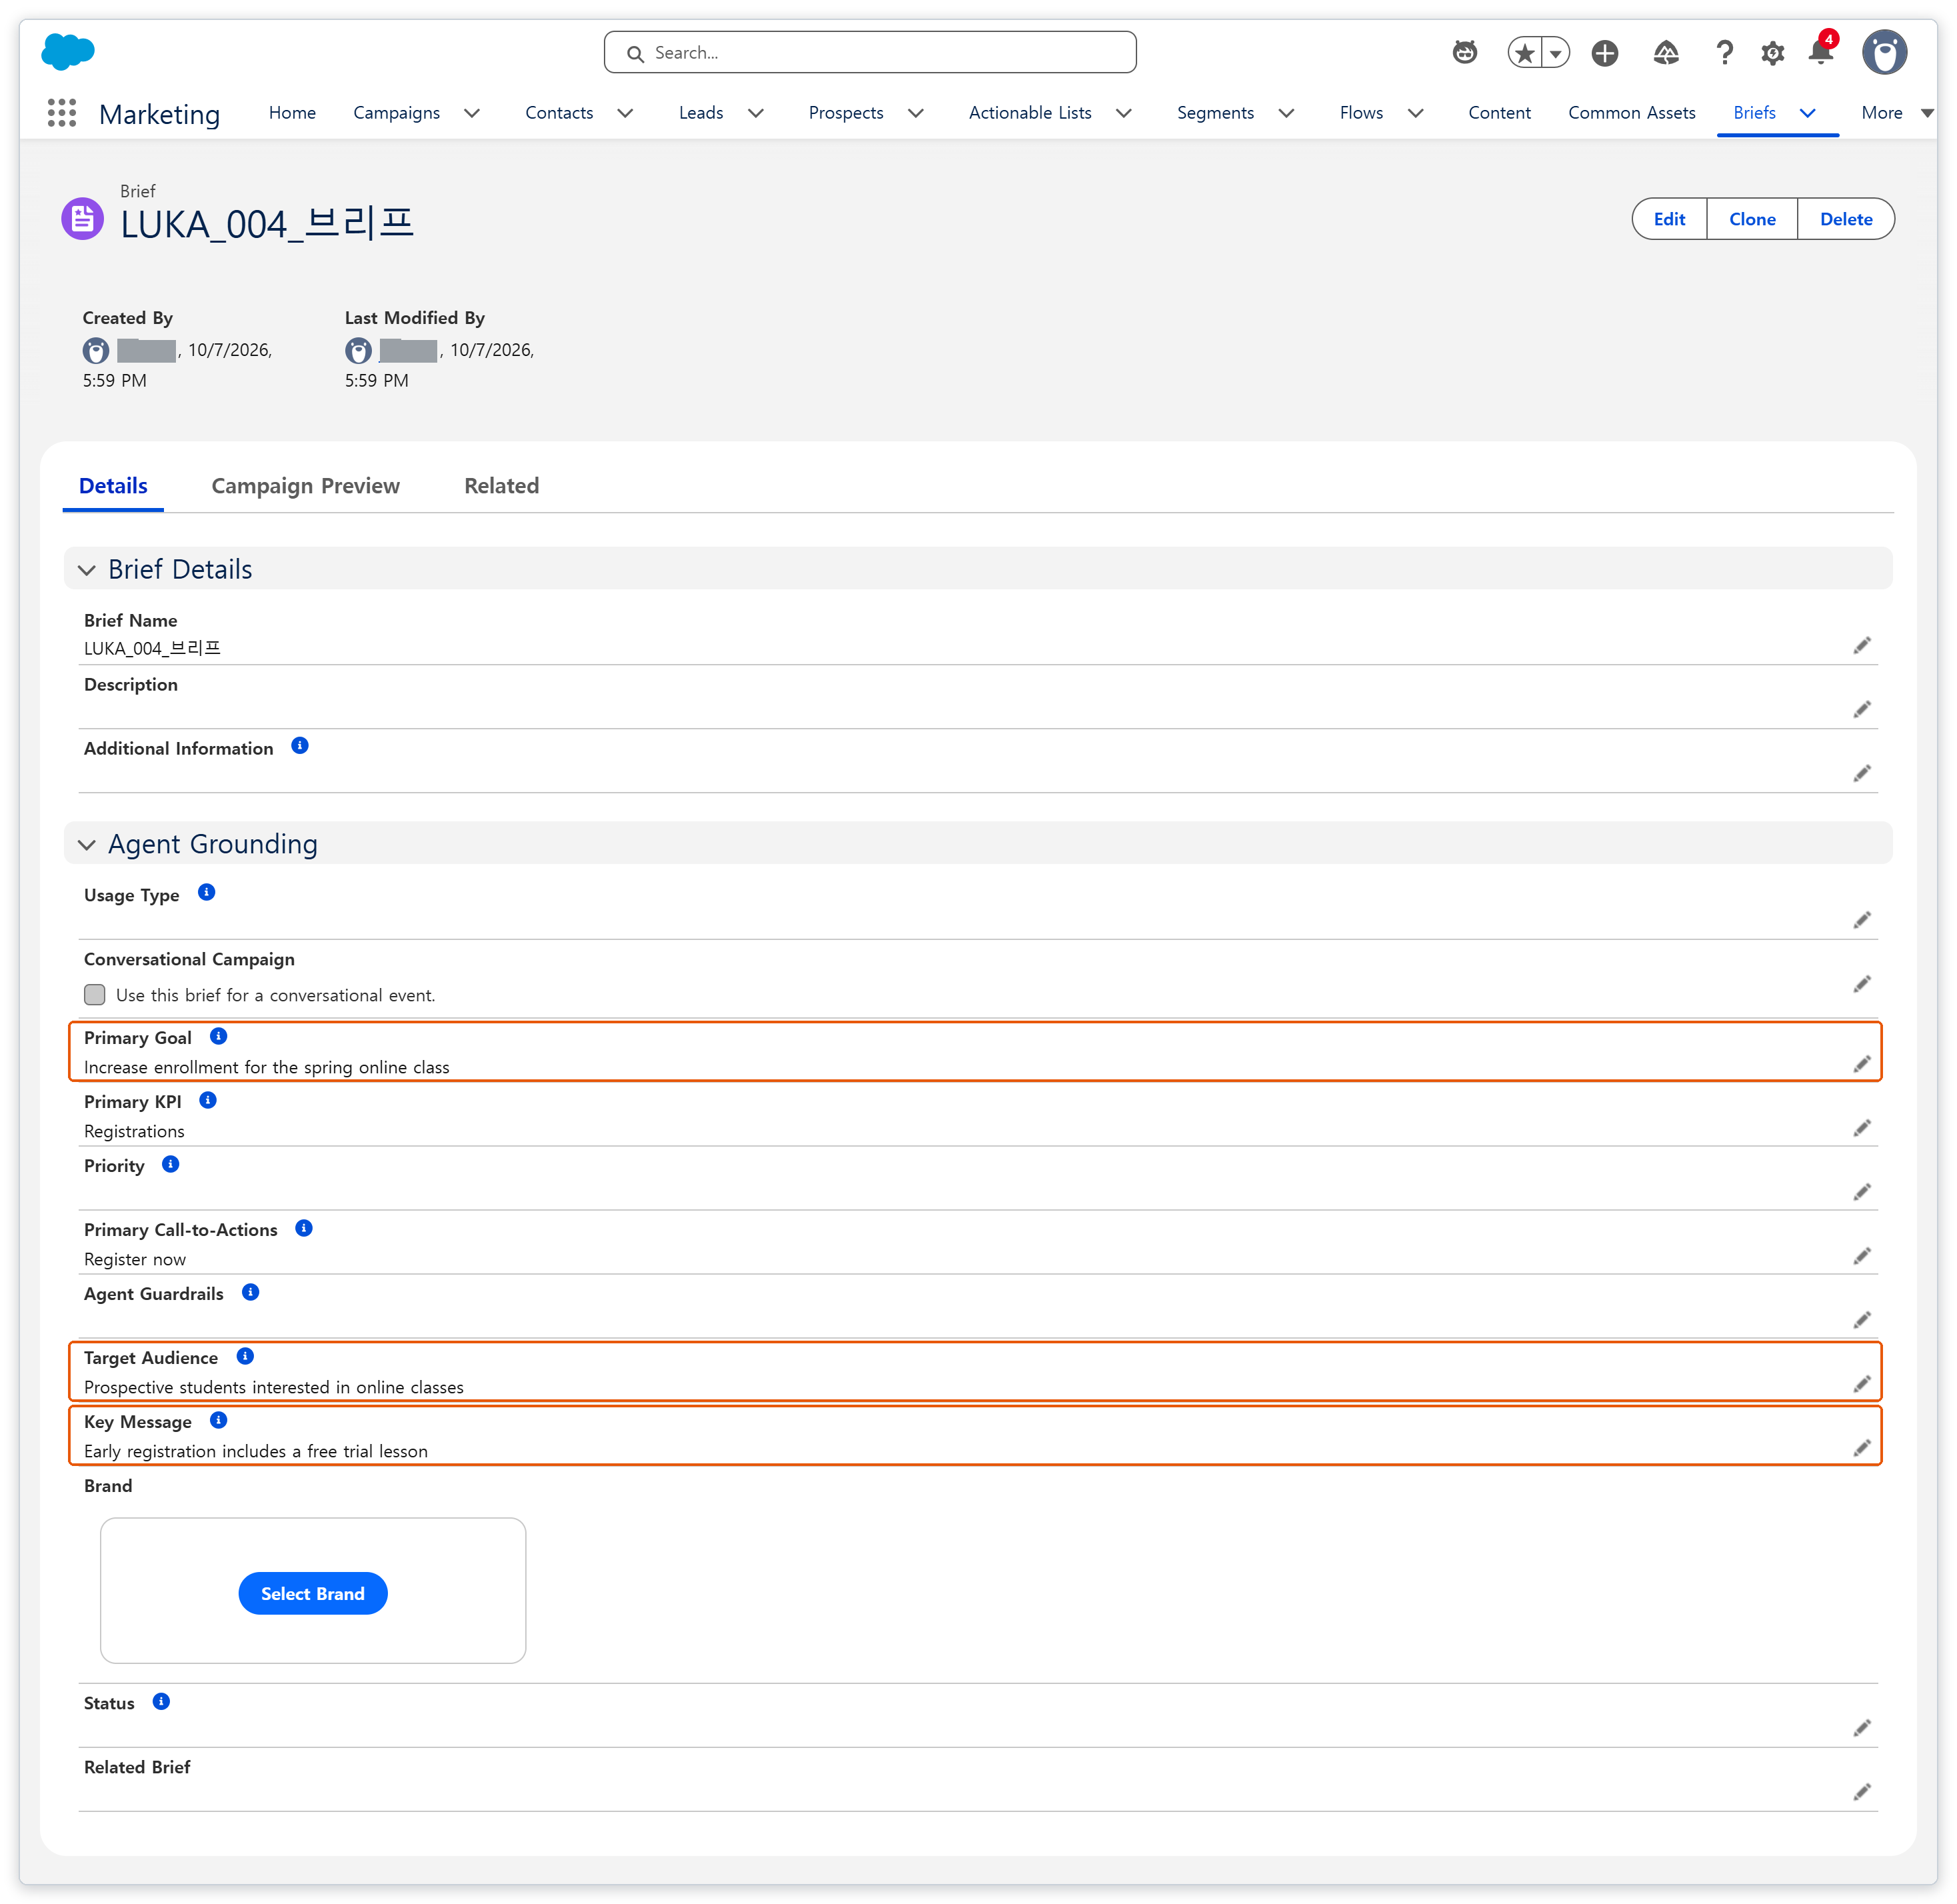
Task: Click the text 'Register now'
Action: pyautogui.click(x=135, y=1259)
